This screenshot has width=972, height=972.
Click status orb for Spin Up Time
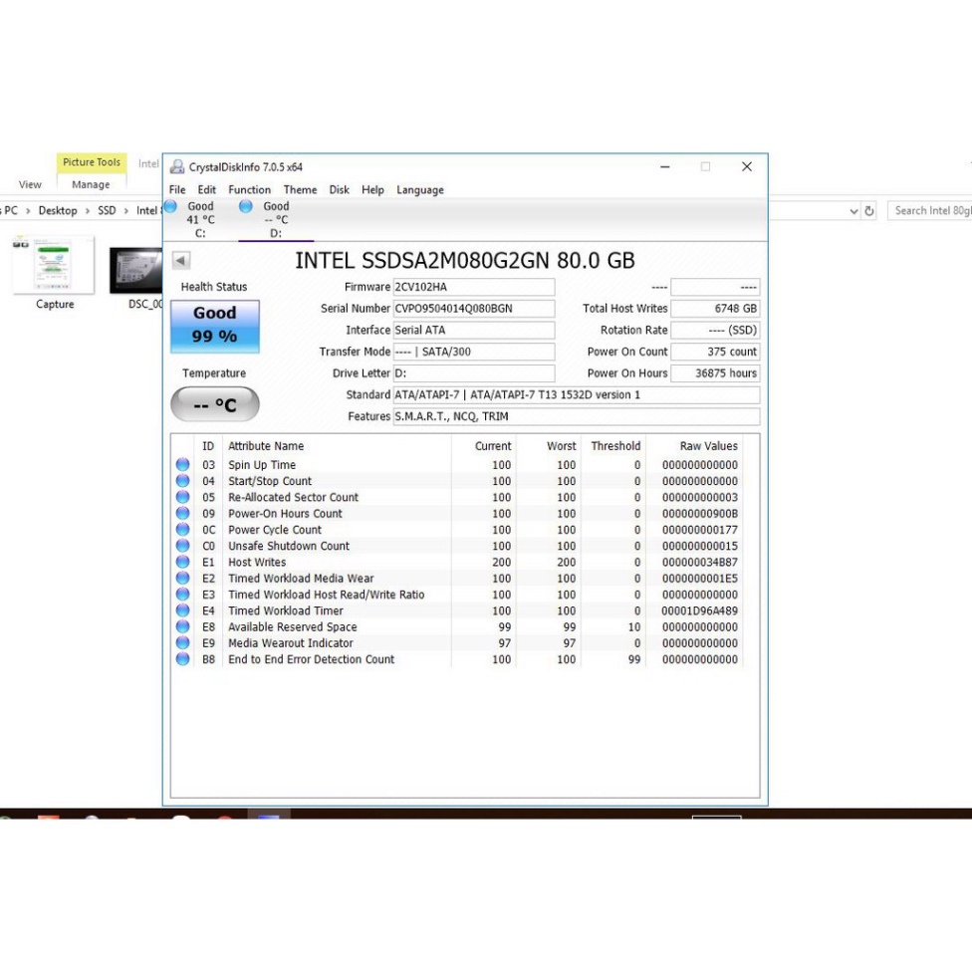click(182, 464)
